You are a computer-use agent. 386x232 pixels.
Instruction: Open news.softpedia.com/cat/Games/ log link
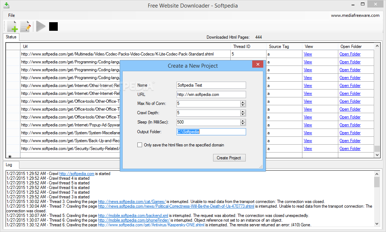132,202
